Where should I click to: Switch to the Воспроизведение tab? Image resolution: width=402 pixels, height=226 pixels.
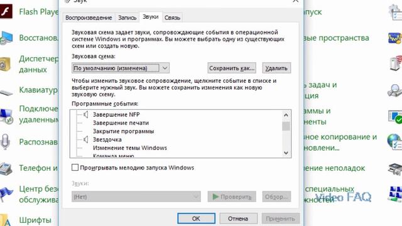coord(89,18)
